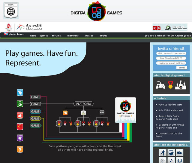This screenshot has width=192, height=163.
Task: Open the forums menu item
Action: (56, 36)
